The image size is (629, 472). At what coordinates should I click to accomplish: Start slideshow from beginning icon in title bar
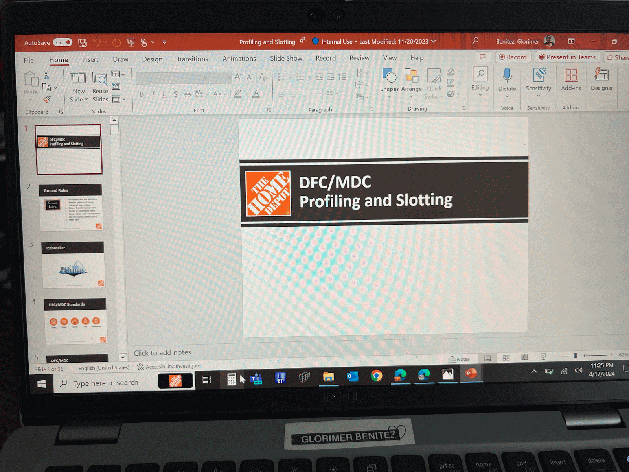131,42
